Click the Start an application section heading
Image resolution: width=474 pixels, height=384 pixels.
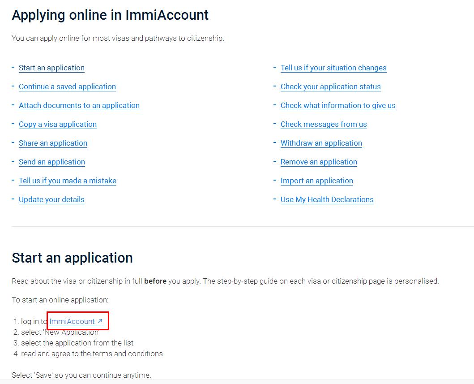[72, 258]
